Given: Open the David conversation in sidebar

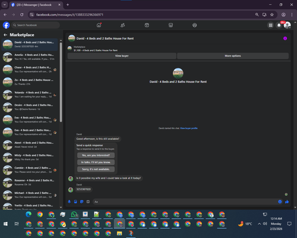Looking at the screenshot, I should tap(30, 45).
